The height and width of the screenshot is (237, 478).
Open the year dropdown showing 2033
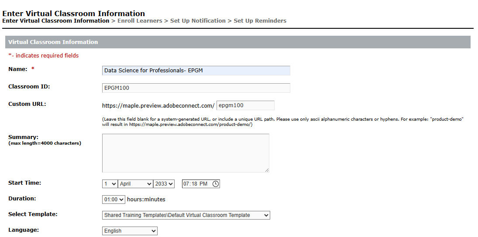pyautogui.click(x=164, y=184)
